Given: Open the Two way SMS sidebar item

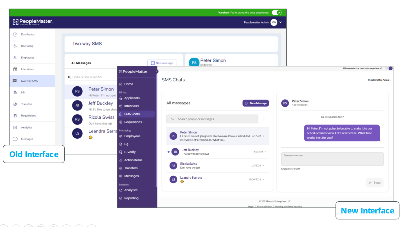Looking at the screenshot, I should pos(29,81).
